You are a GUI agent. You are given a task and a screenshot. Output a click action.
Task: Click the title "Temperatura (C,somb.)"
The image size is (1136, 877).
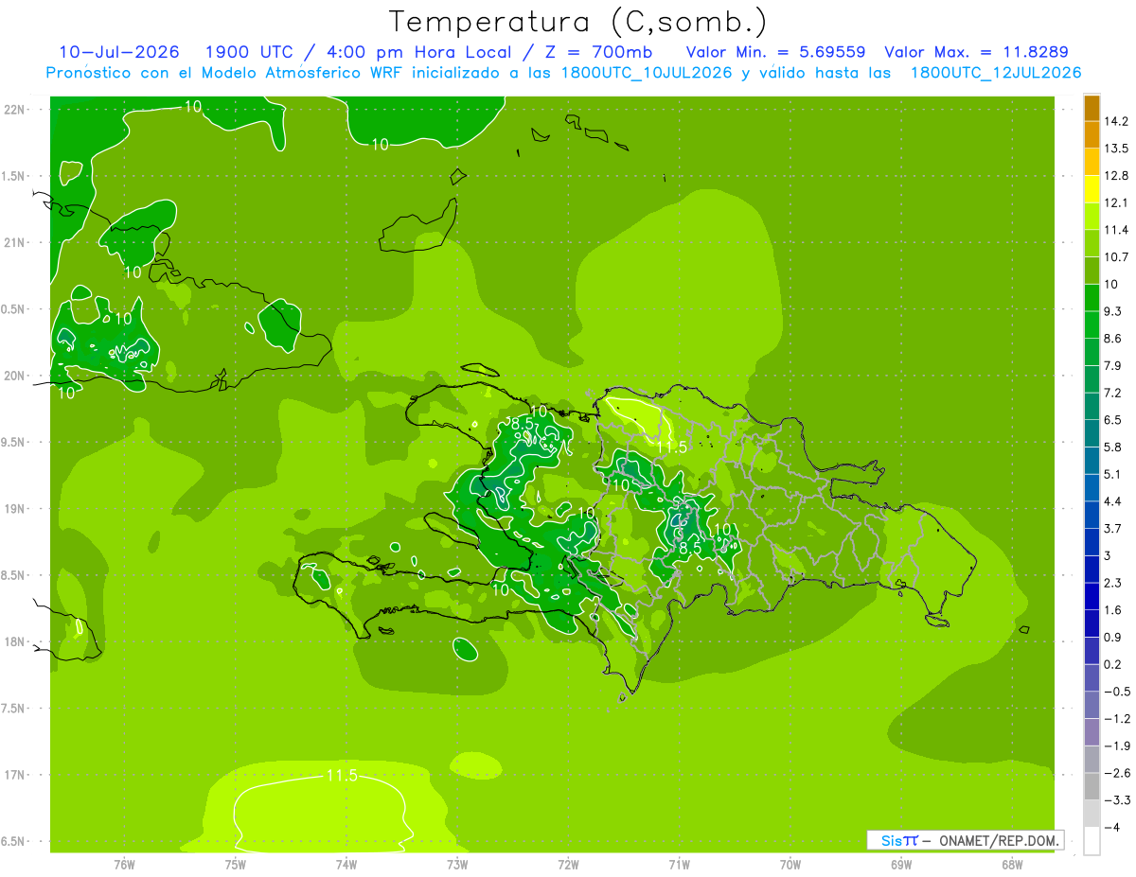pyautogui.click(x=577, y=22)
